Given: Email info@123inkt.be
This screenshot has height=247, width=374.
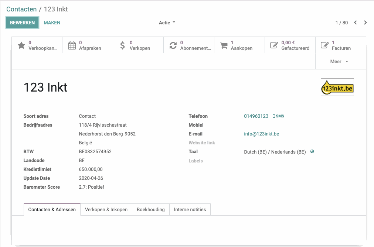Looking at the screenshot, I should click(261, 134).
